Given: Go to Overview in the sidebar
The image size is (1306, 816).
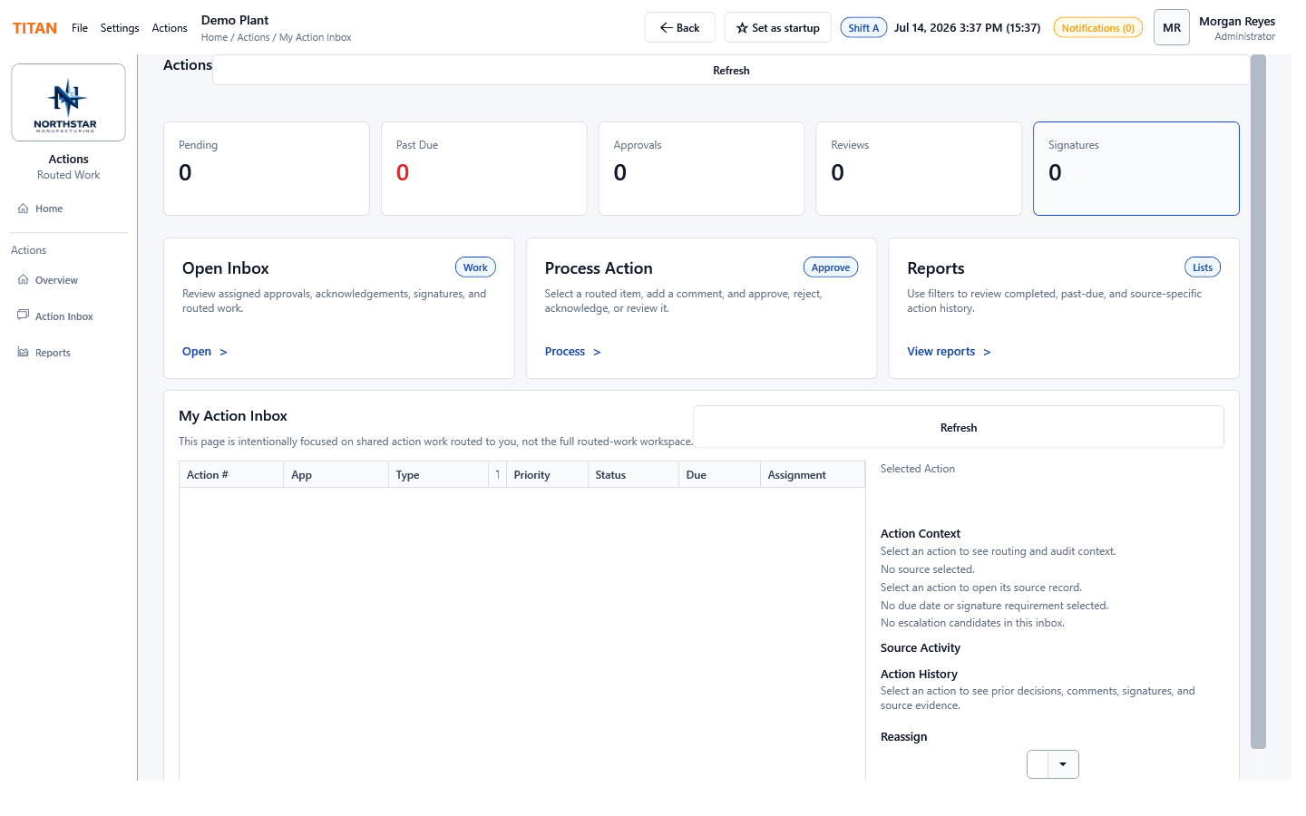Looking at the screenshot, I should 56,280.
